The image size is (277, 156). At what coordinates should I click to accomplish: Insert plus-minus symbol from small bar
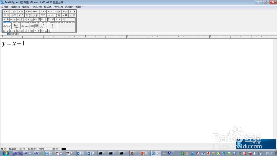[32, 19]
